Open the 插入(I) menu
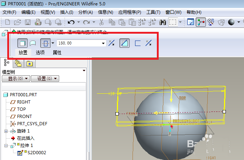The image size is (244, 160). (66, 12)
